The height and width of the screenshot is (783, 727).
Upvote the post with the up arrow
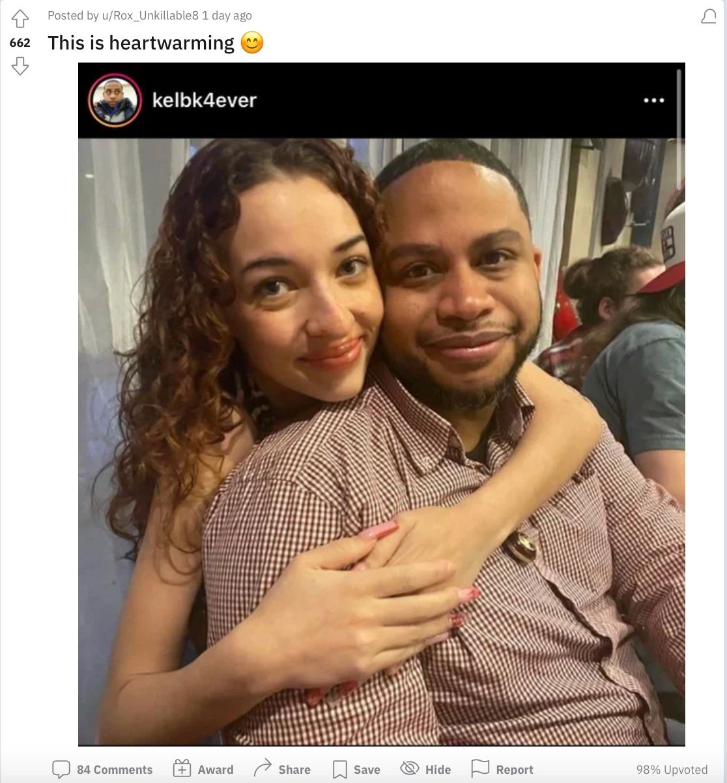click(20, 19)
